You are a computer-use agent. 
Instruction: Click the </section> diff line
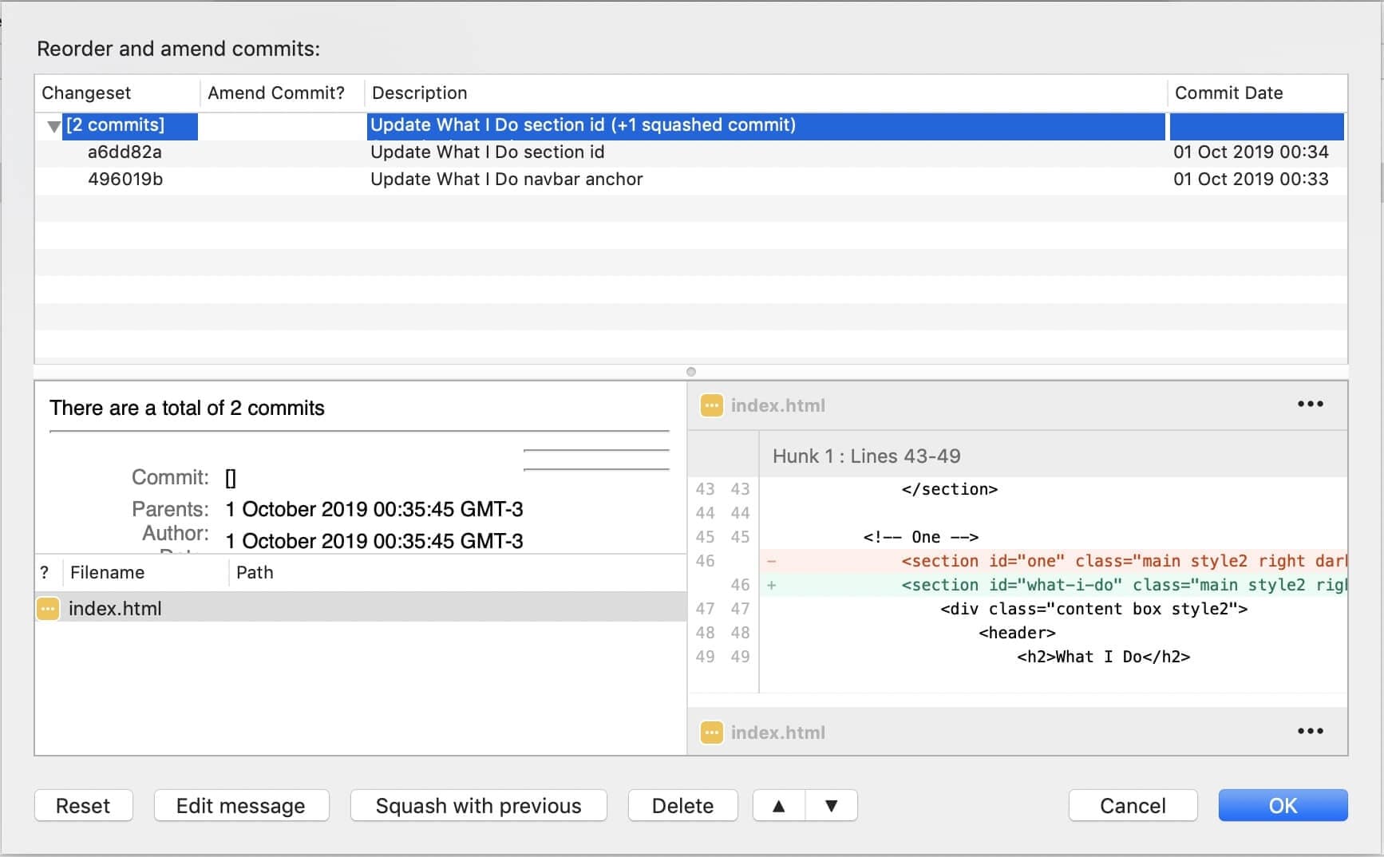click(950, 489)
